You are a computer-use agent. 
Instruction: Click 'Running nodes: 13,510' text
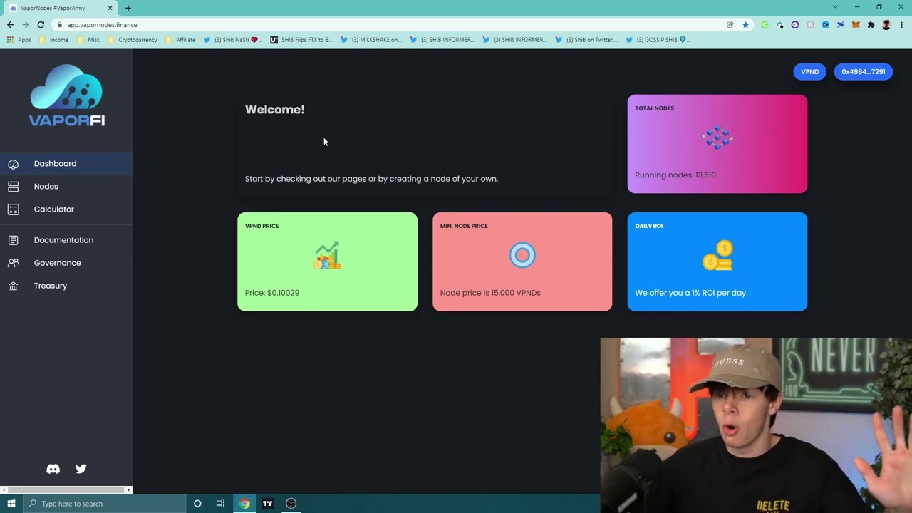point(675,175)
